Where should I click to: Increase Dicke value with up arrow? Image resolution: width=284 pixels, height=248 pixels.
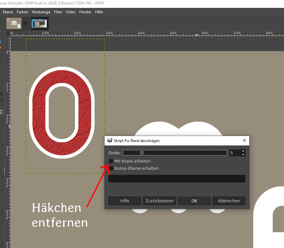(243, 151)
